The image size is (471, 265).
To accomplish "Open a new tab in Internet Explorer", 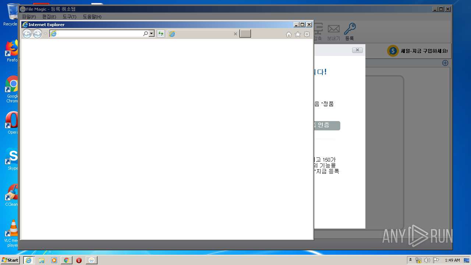I will click(245, 34).
